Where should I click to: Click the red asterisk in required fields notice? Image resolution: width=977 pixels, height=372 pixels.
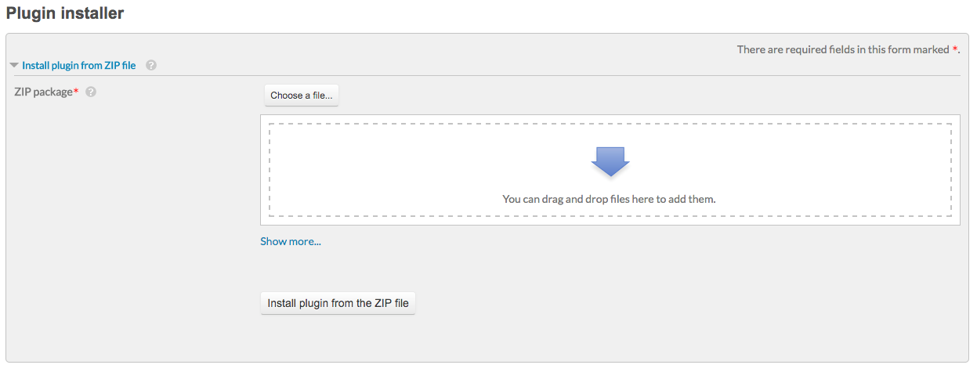pyautogui.click(x=955, y=49)
